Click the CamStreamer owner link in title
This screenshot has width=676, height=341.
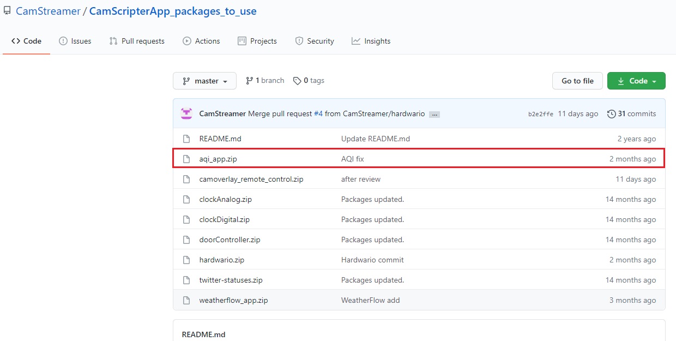click(48, 11)
